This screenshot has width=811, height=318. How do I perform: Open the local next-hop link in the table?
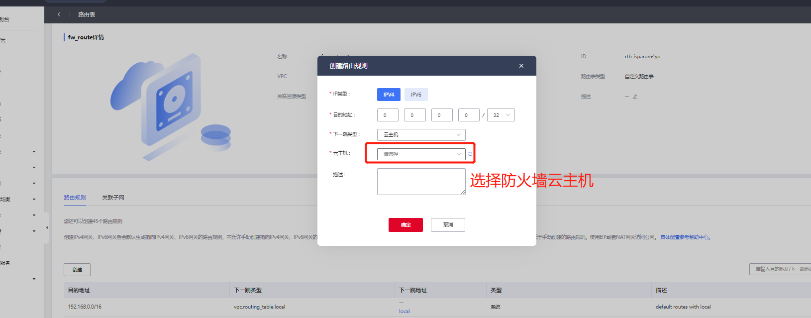pyautogui.click(x=404, y=312)
